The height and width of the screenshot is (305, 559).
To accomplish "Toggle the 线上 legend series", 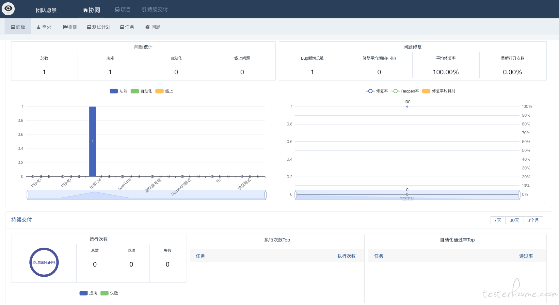I will pyautogui.click(x=164, y=91).
